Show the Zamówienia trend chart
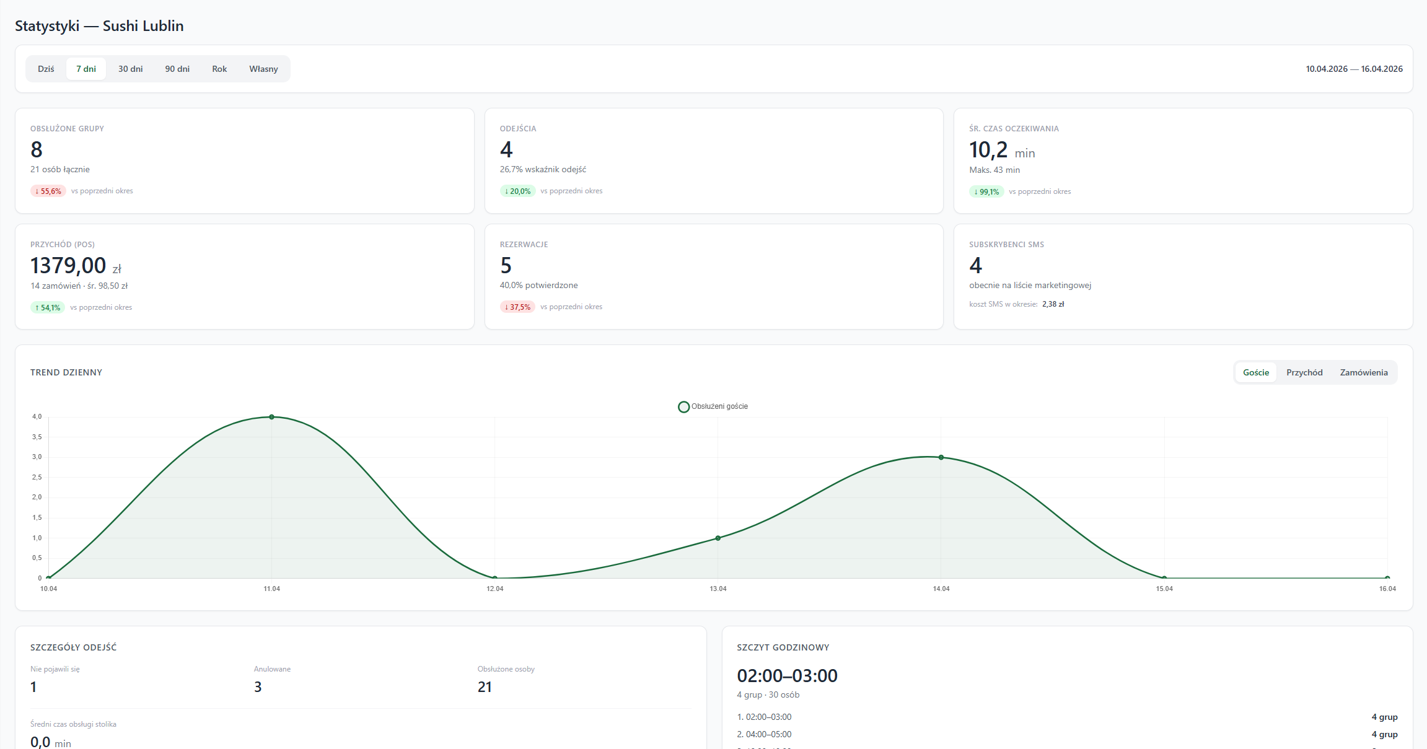This screenshot has height=749, width=1427. 1363,372
